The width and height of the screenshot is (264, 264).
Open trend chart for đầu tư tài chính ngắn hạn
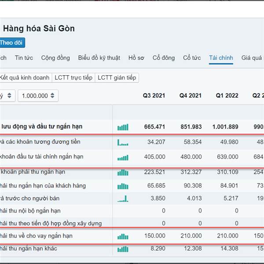click(123, 158)
